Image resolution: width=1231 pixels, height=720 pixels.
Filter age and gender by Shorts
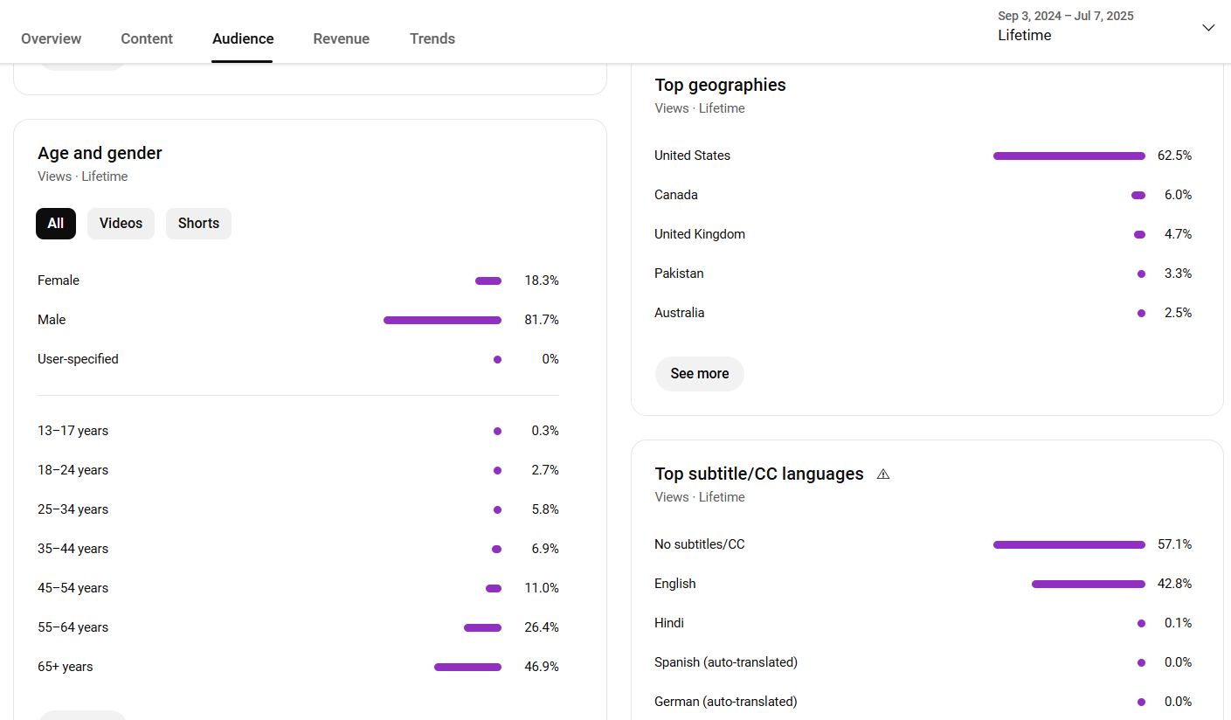pyautogui.click(x=198, y=224)
